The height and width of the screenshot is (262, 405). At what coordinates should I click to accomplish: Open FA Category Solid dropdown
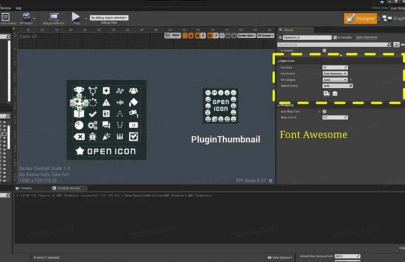point(335,80)
